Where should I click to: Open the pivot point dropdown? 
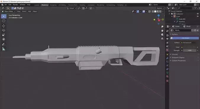click(80, 8)
